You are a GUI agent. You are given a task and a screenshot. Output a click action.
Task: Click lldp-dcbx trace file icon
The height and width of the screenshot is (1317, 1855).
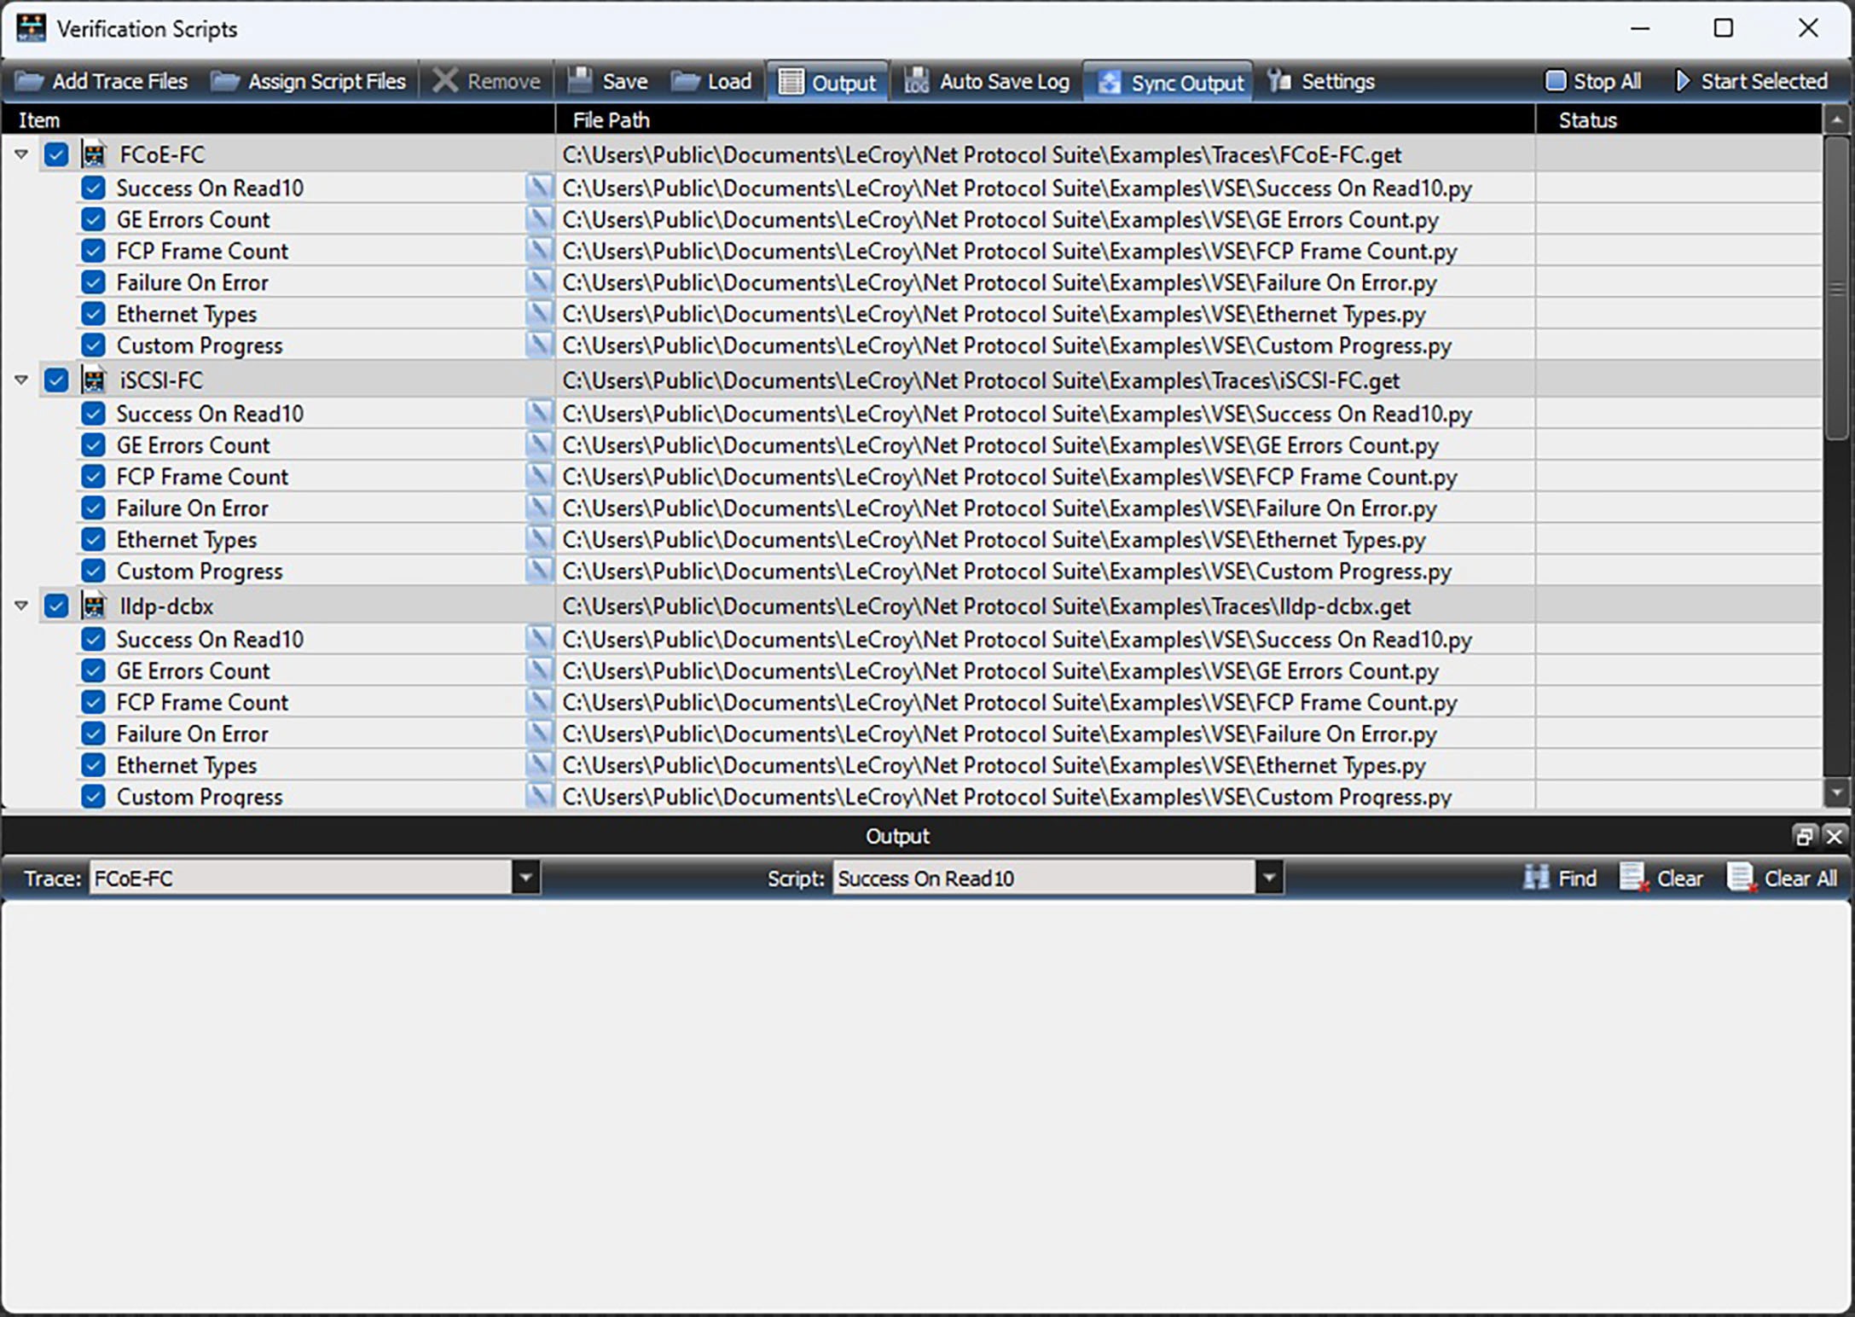94,606
